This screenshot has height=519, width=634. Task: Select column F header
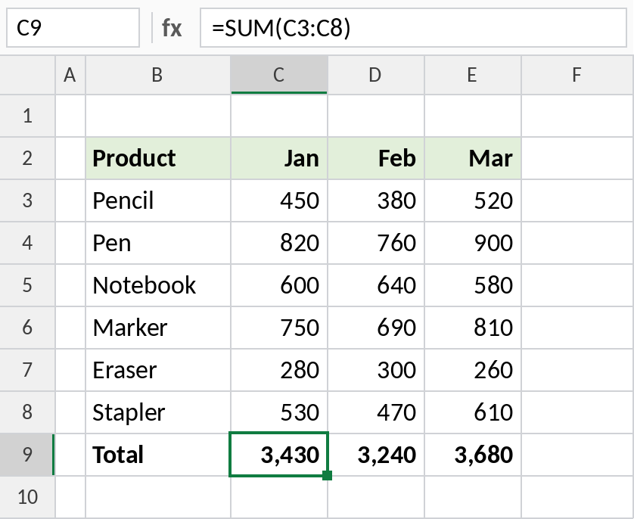(577, 75)
